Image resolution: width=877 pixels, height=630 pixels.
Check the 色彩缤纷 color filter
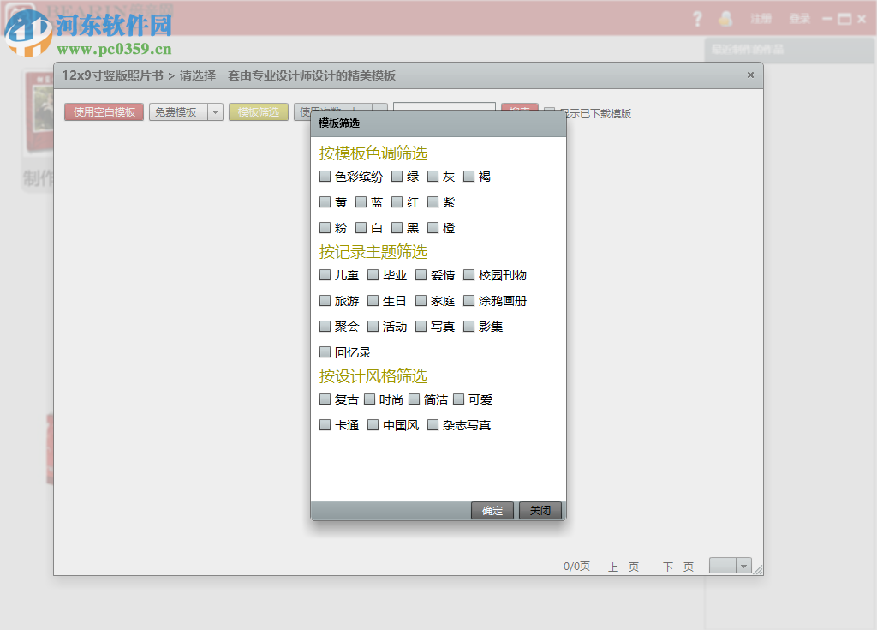[325, 177]
